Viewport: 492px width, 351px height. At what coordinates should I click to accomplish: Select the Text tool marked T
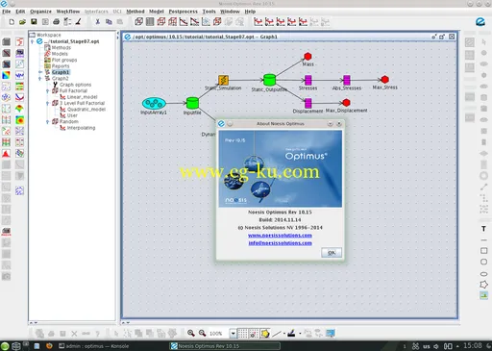(x=483, y=229)
